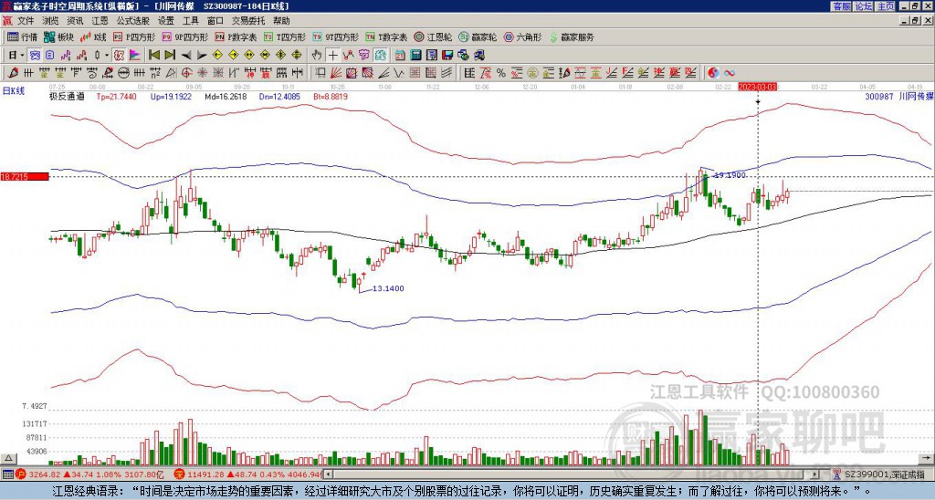
Task: Open the 设置 menu
Action: 166,21
